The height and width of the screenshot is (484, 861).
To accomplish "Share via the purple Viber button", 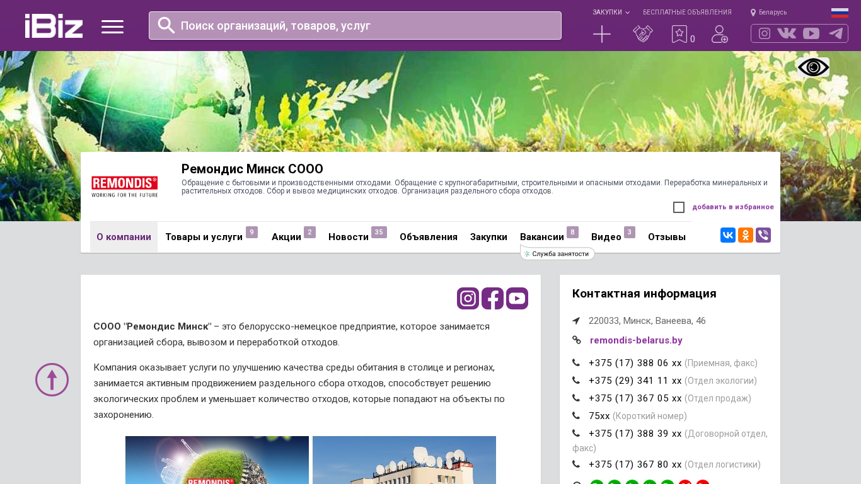I will pyautogui.click(x=763, y=235).
